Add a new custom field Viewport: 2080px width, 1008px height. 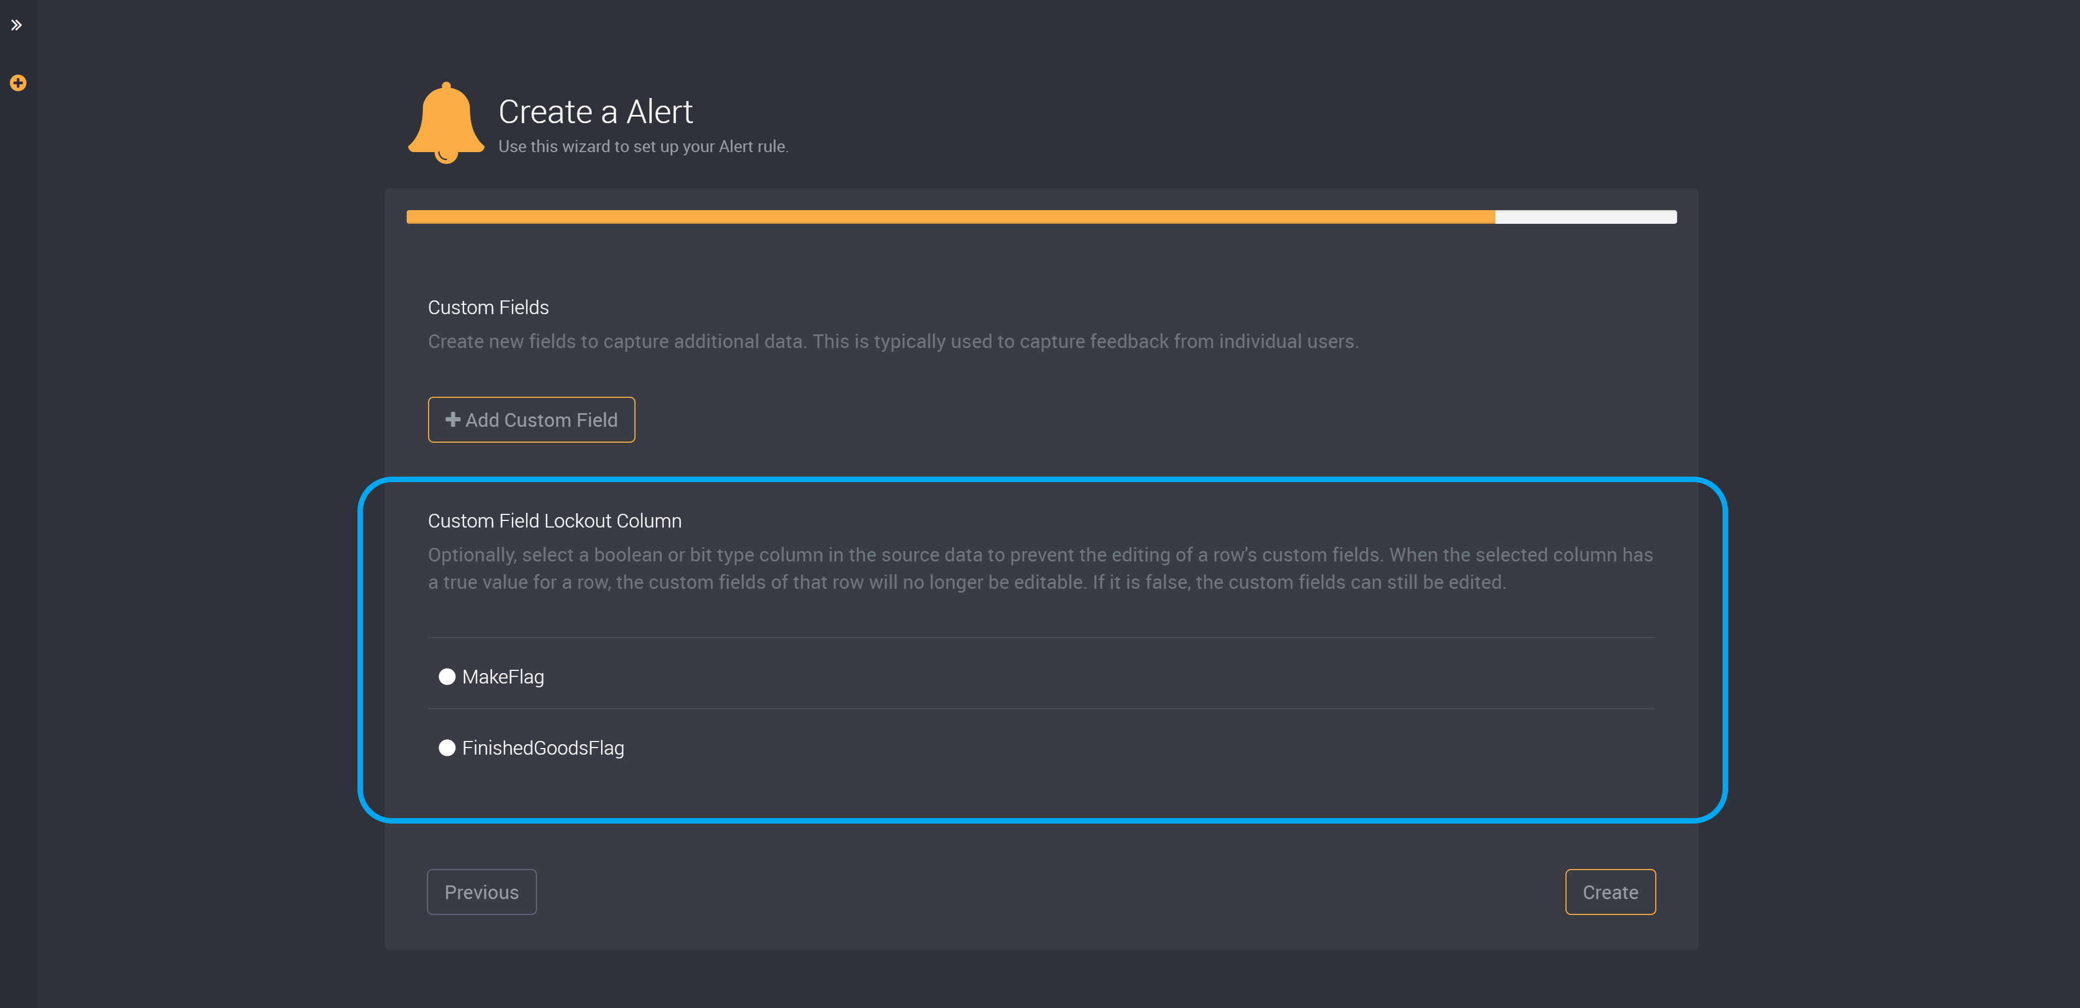pyautogui.click(x=531, y=420)
